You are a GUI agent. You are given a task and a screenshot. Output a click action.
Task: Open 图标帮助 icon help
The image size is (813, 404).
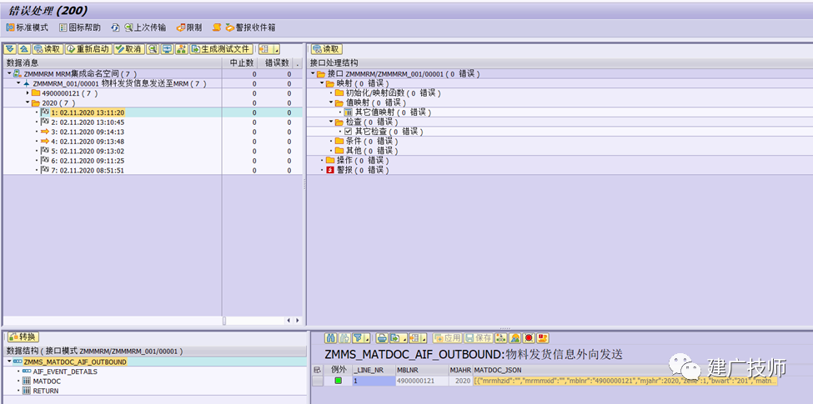coord(80,27)
